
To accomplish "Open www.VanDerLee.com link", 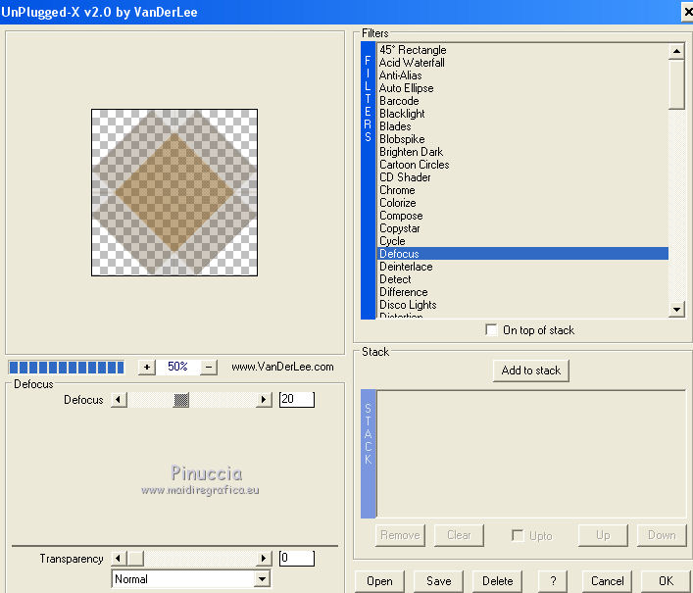I will click(282, 367).
